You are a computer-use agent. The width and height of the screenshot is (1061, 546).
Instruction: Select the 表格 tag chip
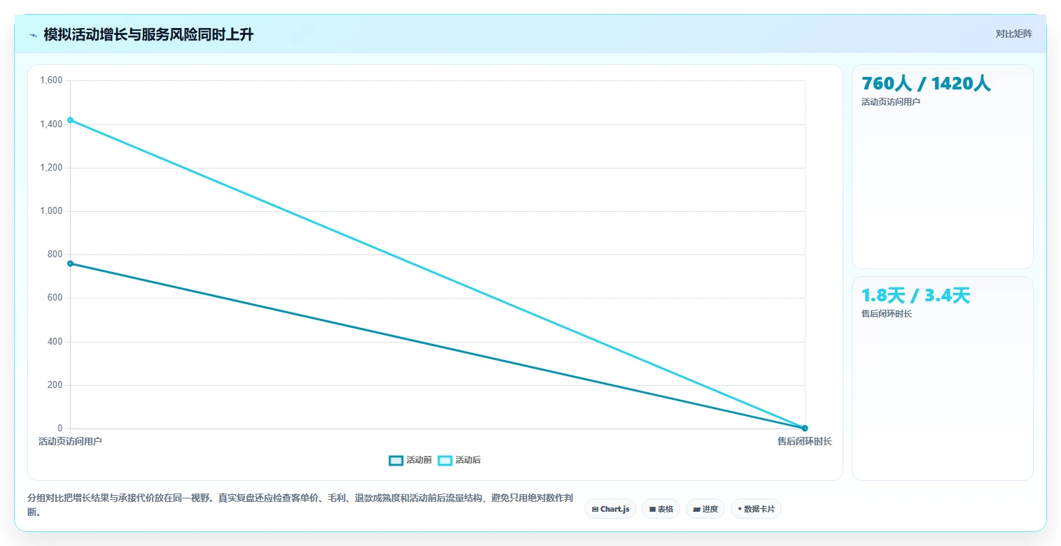click(661, 509)
